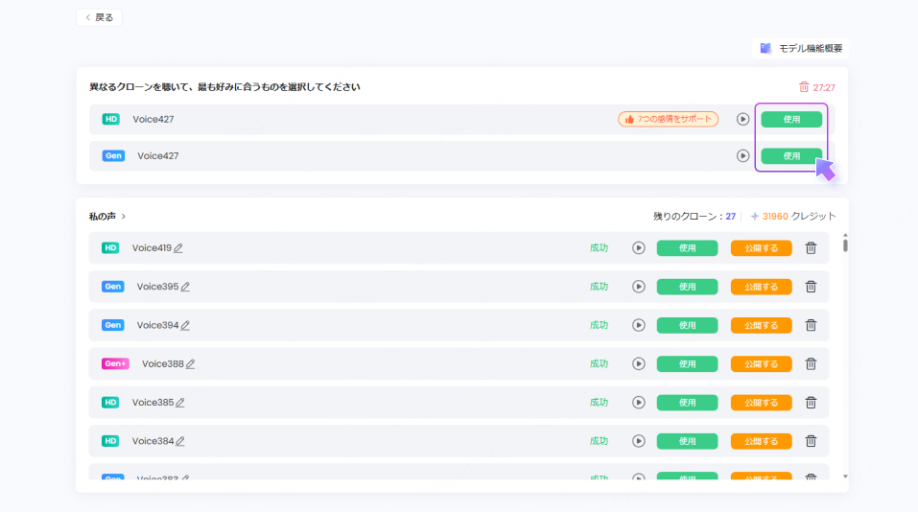Click 使用 for HD Voice427 clone
Screen dimensions: 918x512
(791, 119)
